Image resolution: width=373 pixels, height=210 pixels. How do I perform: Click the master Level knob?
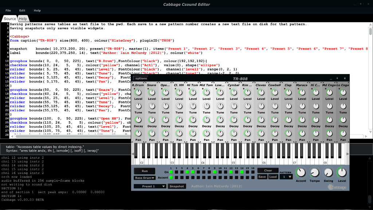coord(342,173)
